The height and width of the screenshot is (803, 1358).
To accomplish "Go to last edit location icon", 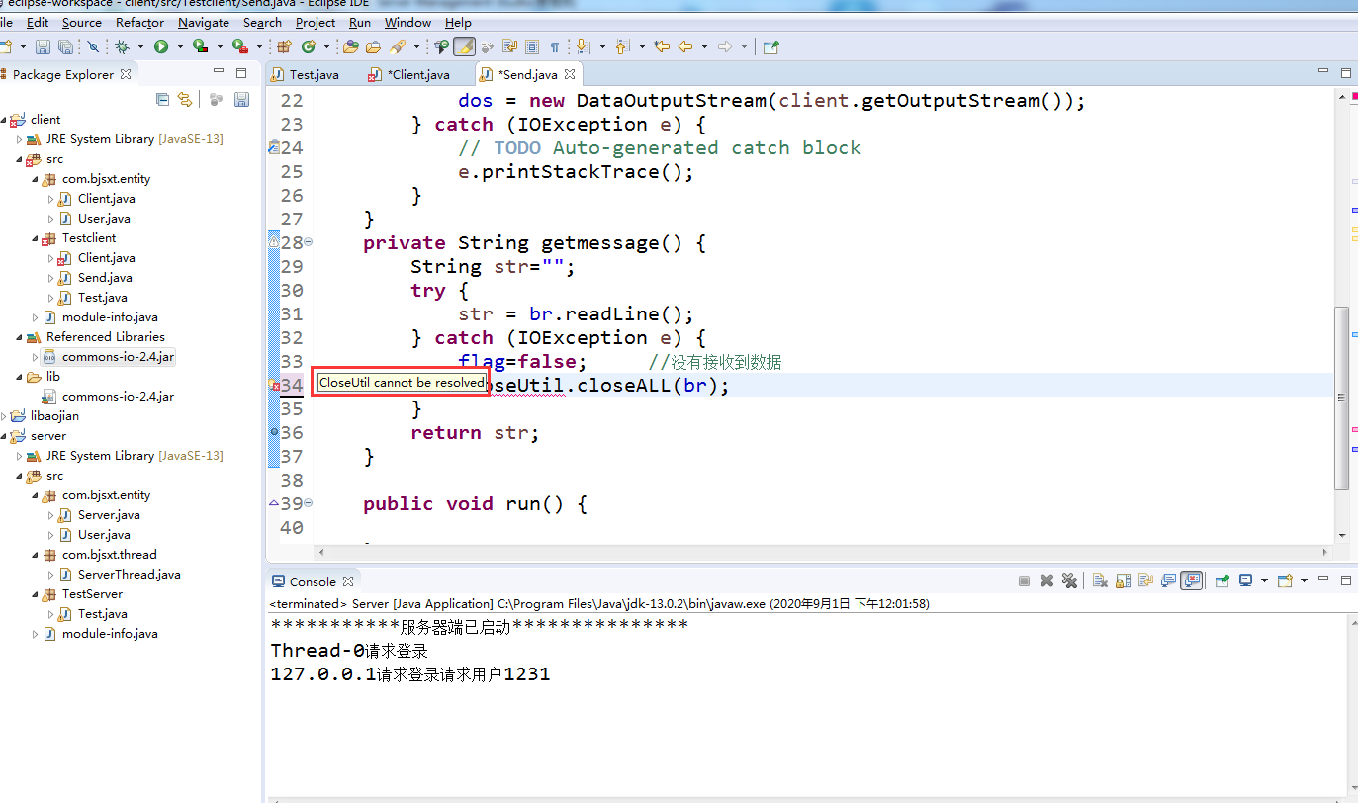I will coord(662,46).
